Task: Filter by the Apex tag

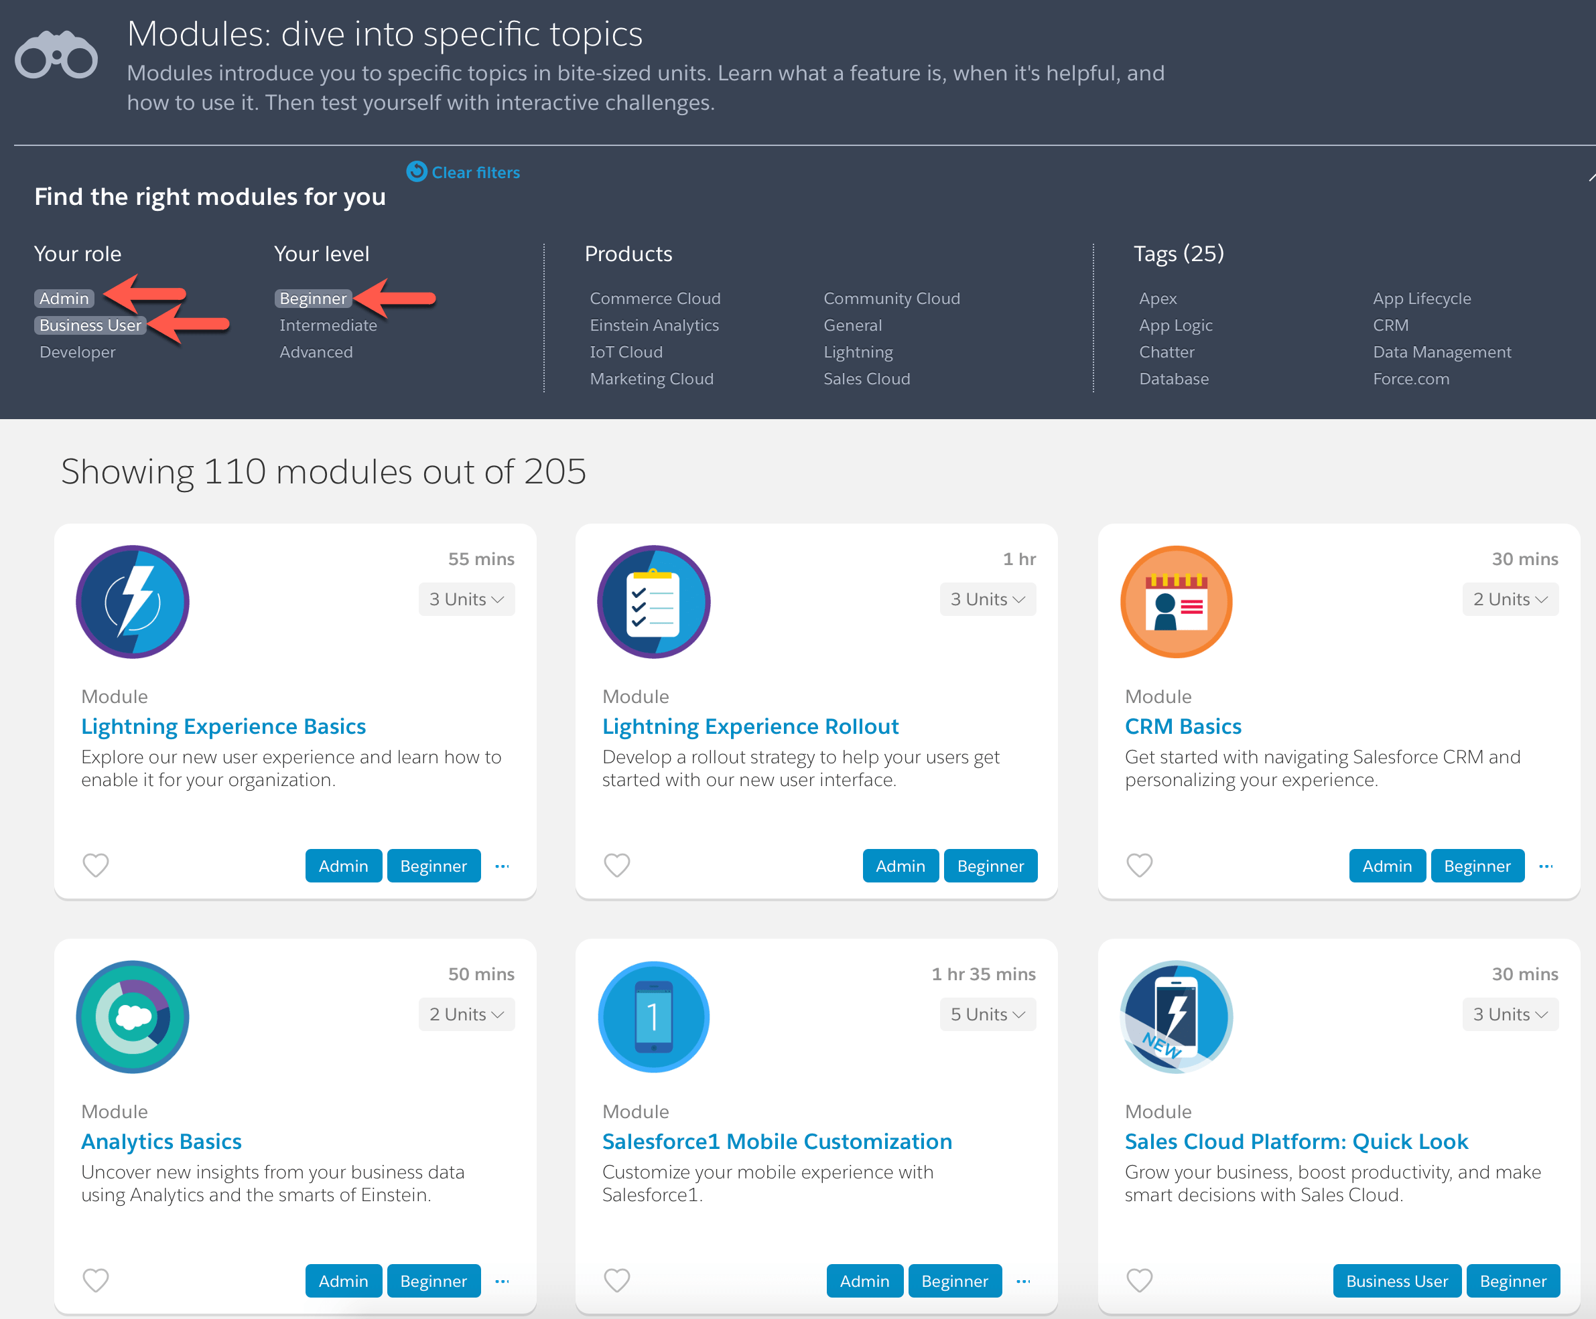Action: coord(1158,299)
